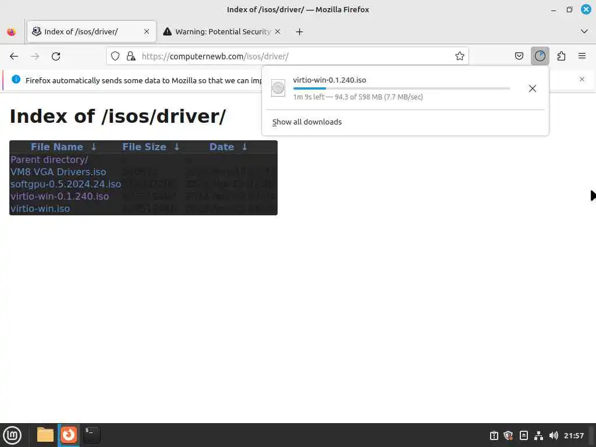
Task: Open the Firefox hamburger menu
Action: click(582, 56)
